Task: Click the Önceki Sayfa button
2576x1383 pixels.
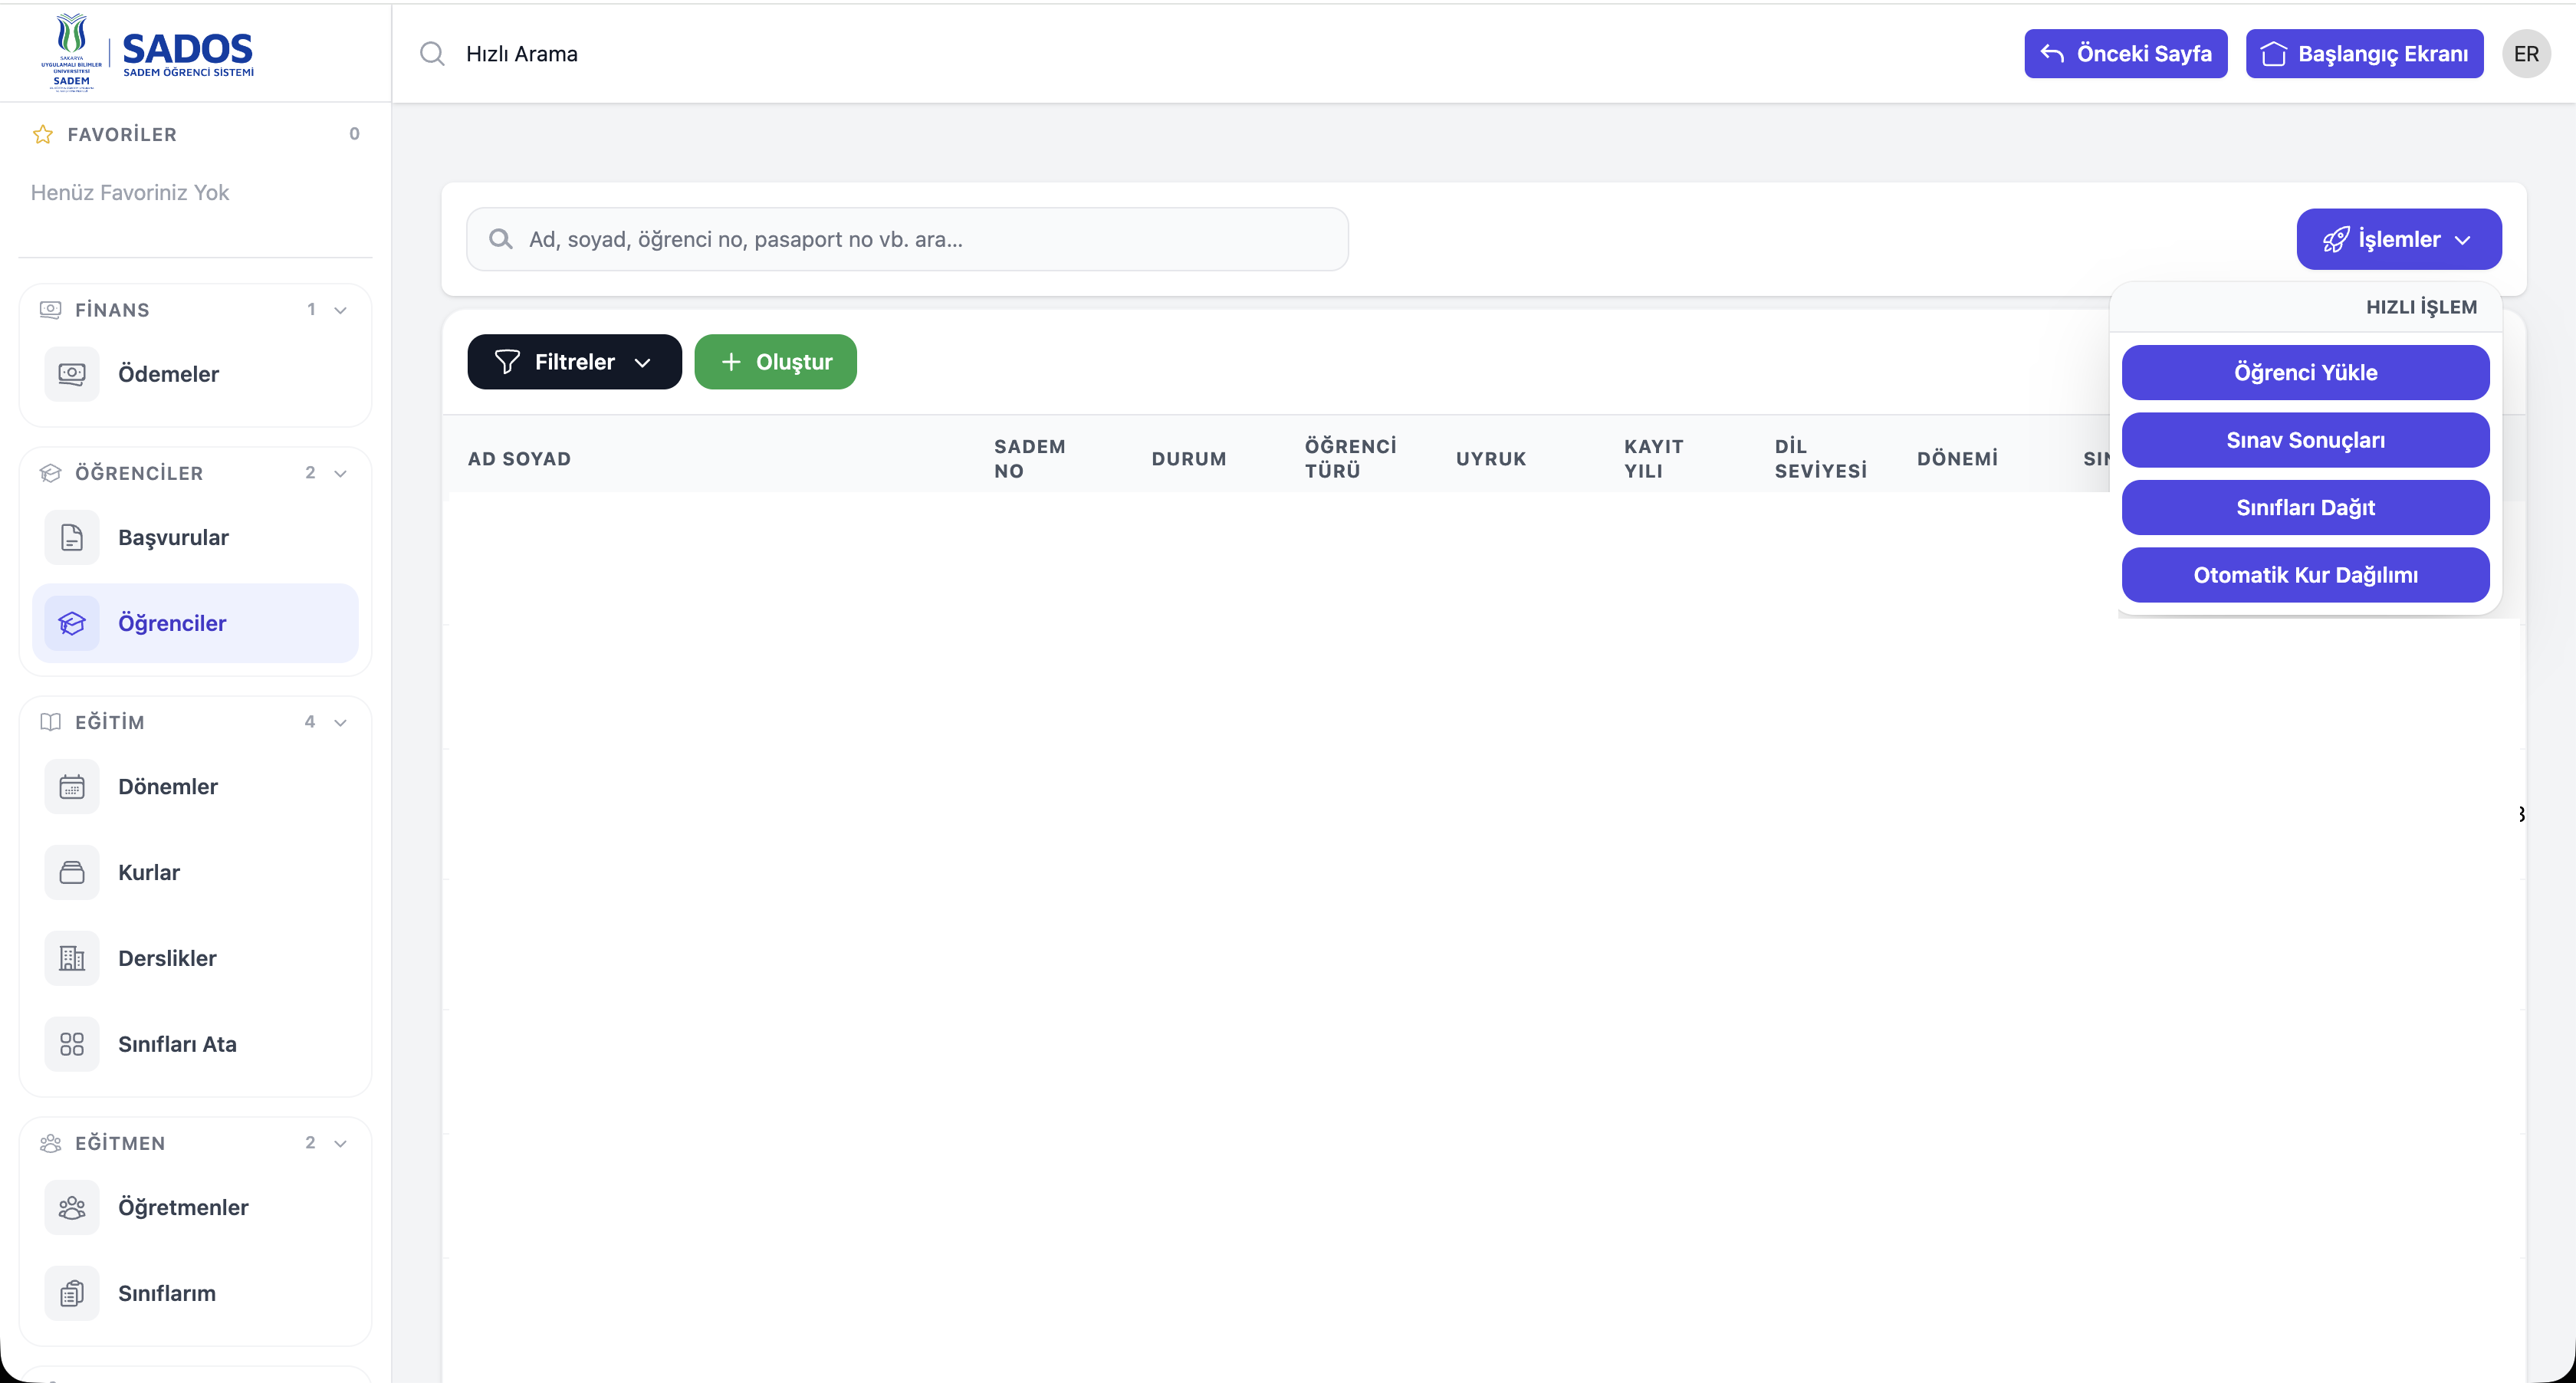Action: [2125, 53]
